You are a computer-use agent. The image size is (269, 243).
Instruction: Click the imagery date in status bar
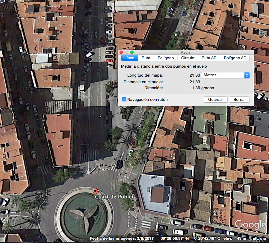tap(115, 239)
